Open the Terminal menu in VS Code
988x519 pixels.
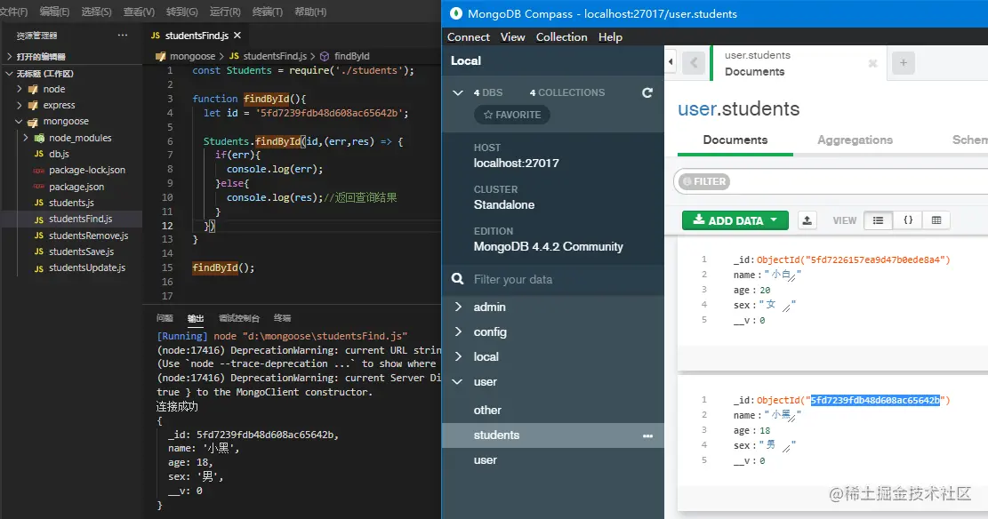click(x=267, y=12)
